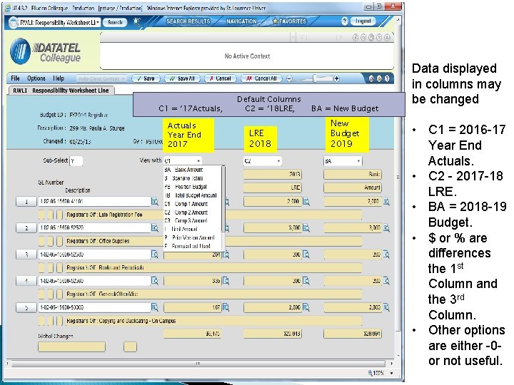Switch to SEARCH RESULTS tab
Screen dimensions: 514x385
(x=188, y=21)
